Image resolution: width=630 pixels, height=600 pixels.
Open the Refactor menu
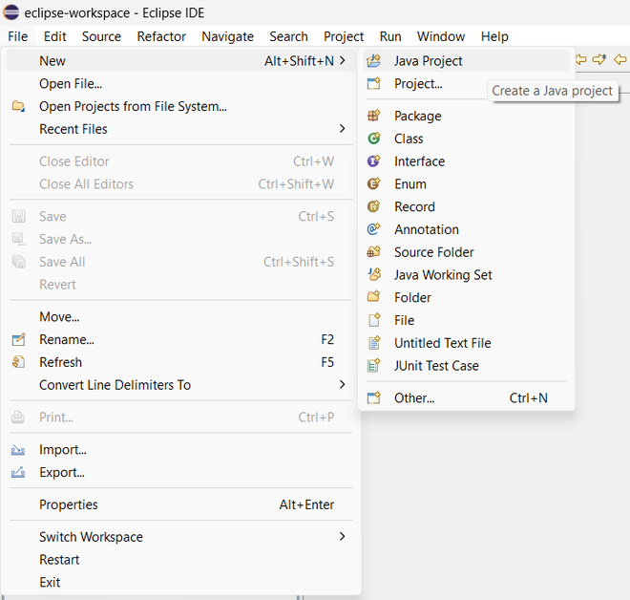click(x=161, y=36)
